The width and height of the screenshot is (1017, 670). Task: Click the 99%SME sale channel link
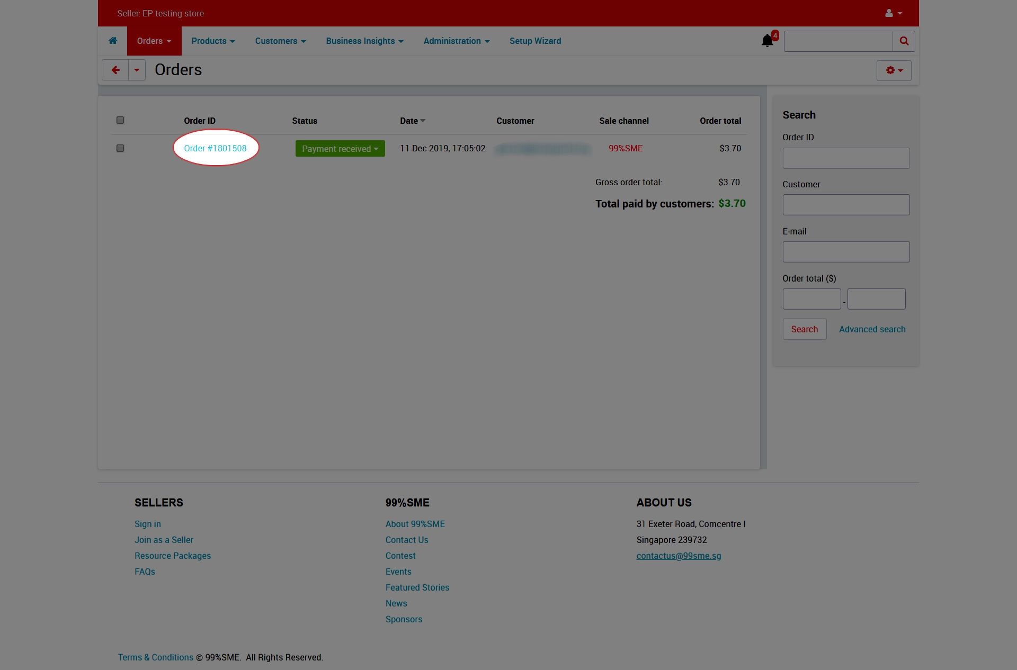(x=625, y=148)
